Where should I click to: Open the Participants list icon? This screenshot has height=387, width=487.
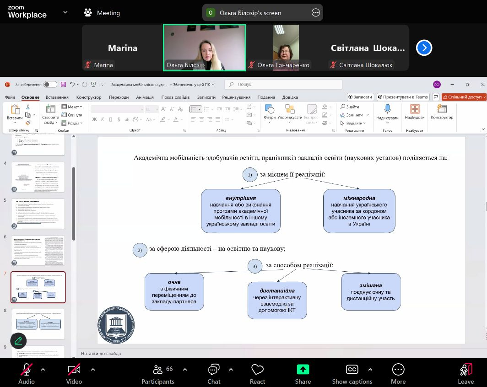(158, 370)
